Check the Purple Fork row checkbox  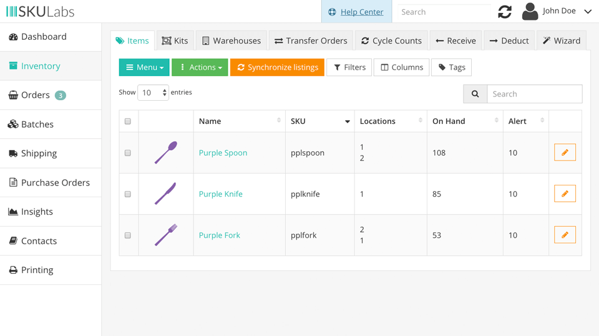(x=128, y=236)
